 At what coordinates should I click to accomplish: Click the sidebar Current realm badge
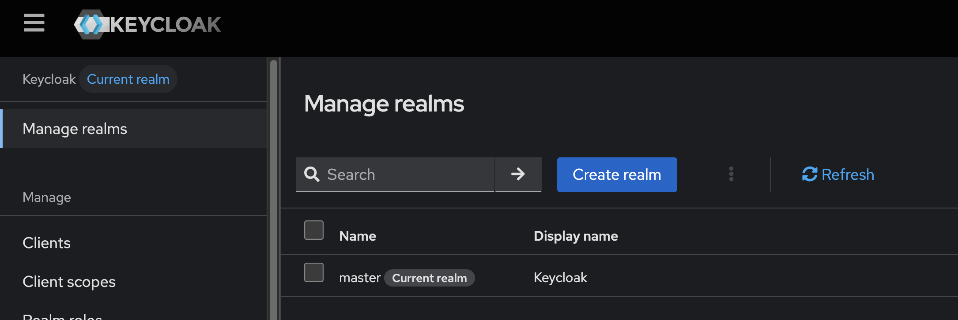tap(128, 79)
